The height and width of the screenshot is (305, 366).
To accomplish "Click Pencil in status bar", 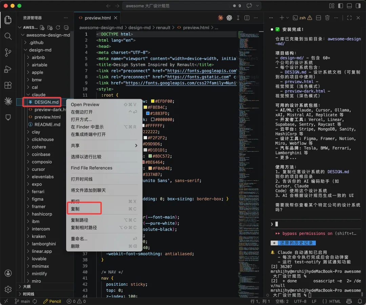I will tap(52, 301).
